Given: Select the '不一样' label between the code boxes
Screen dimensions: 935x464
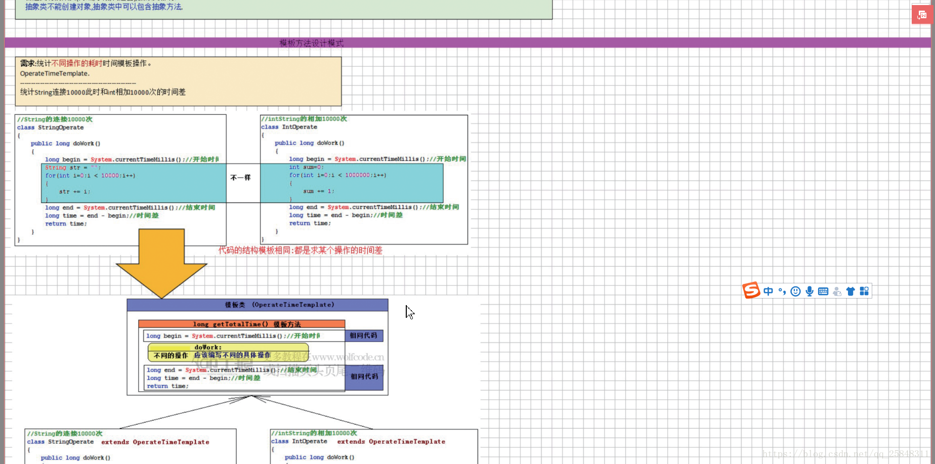Looking at the screenshot, I should [x=240, y=178].
